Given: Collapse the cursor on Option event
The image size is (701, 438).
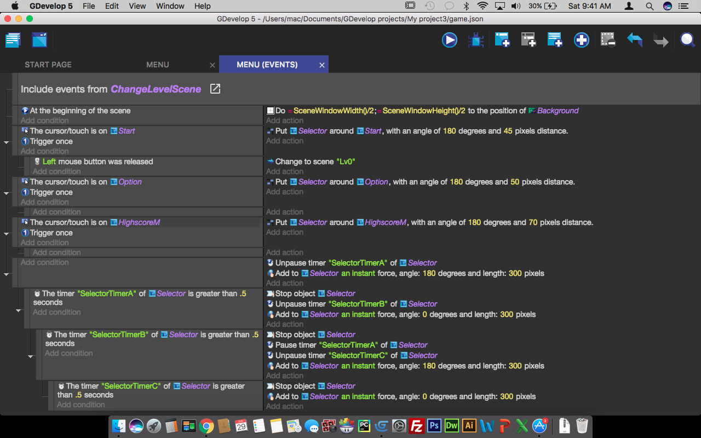Looking at the screenshot, I should coord(7,193).
